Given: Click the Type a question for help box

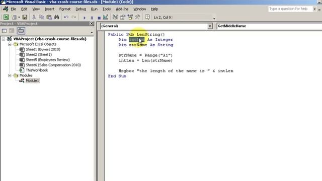Looking at the screenshot, I should (x=290, y=9).
